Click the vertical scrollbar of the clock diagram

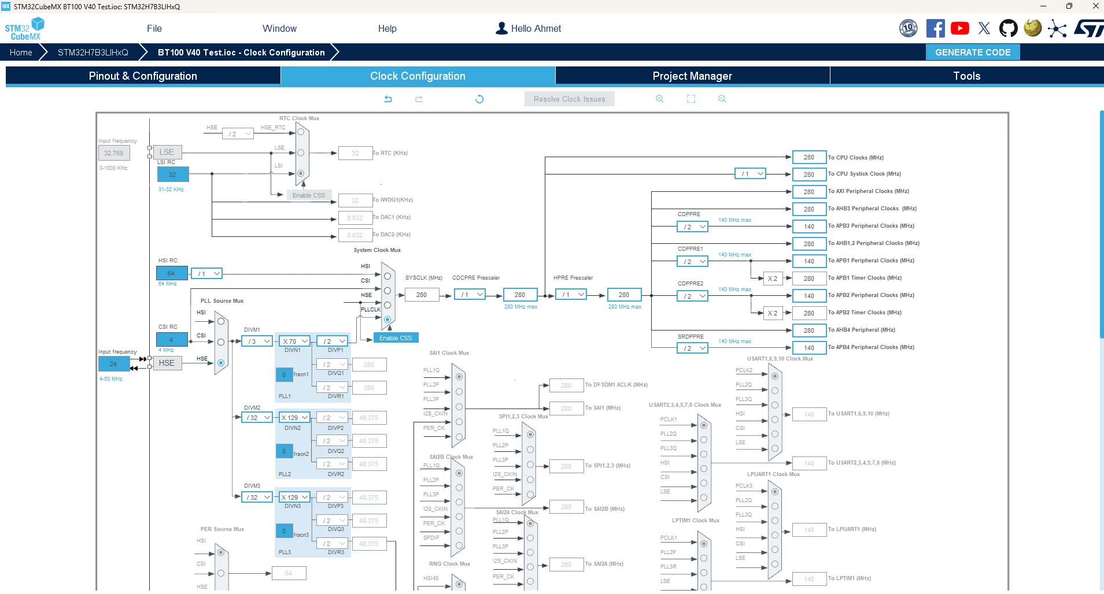click(x=1101, y=224)
